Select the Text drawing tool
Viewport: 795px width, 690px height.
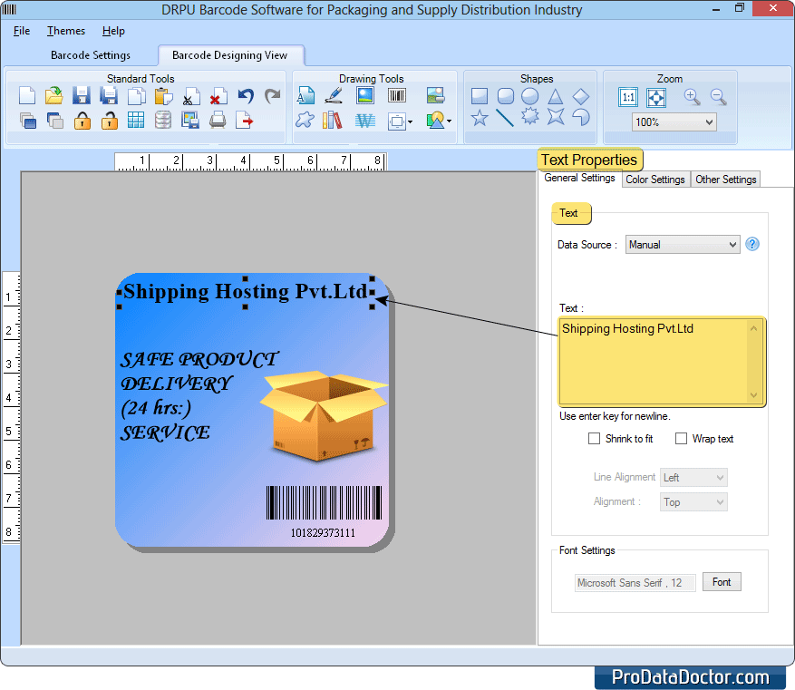click(x=305, y=93)
